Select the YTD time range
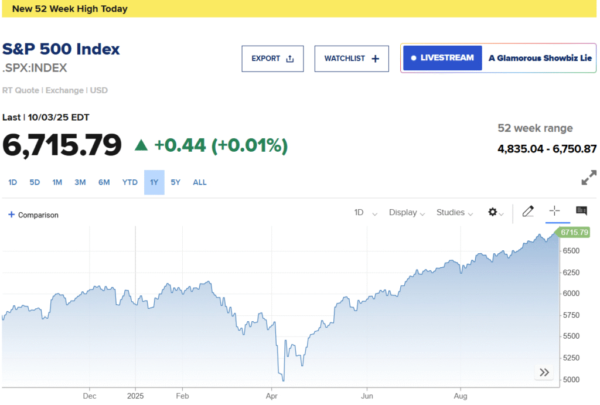Viewport: 600px width, 405px height. tap(129, 182)
